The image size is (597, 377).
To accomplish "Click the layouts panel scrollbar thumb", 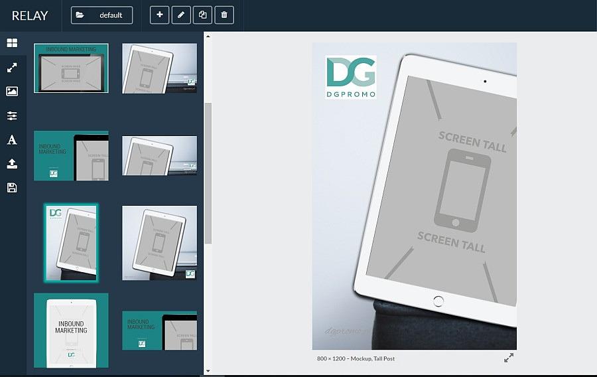I will coord(208,173).
